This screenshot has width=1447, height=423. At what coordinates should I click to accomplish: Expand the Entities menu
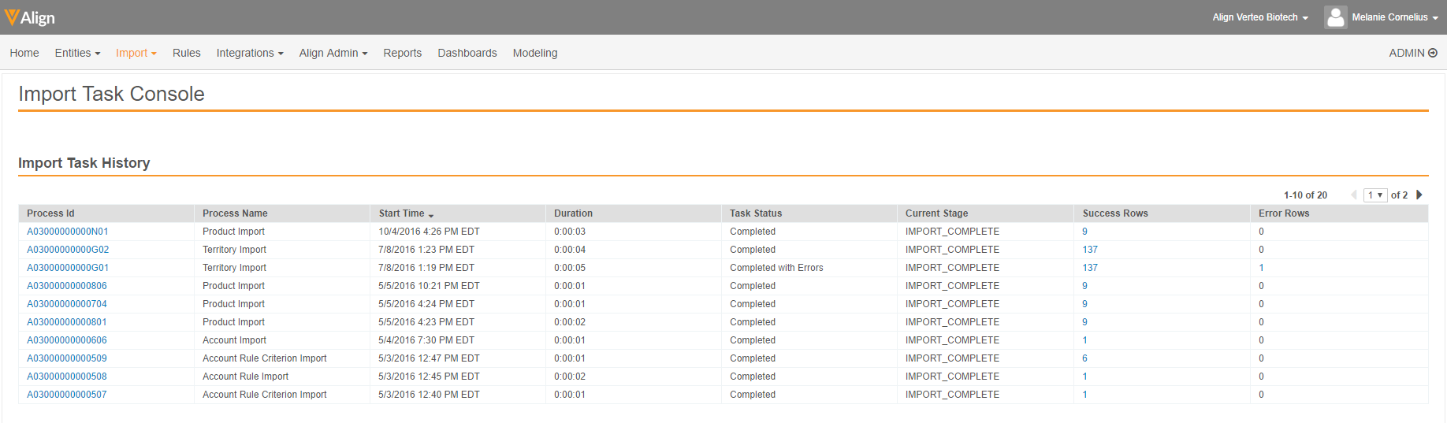tap(77, 53)
